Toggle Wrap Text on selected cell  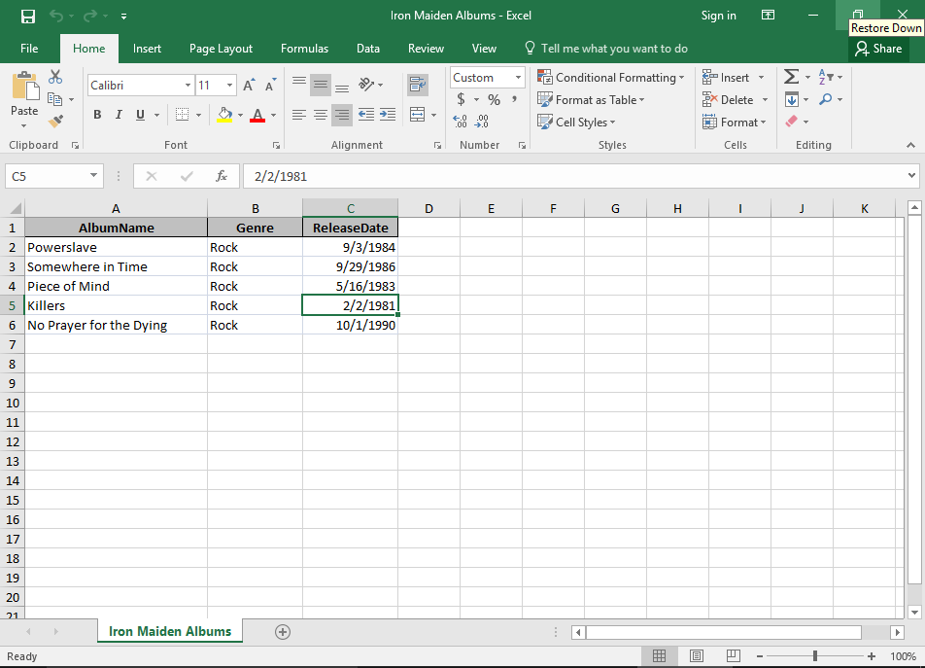[418, 85]
